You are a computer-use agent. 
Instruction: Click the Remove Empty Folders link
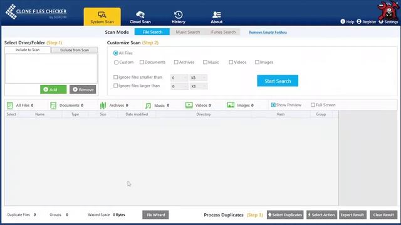click(x=268, y=32)
